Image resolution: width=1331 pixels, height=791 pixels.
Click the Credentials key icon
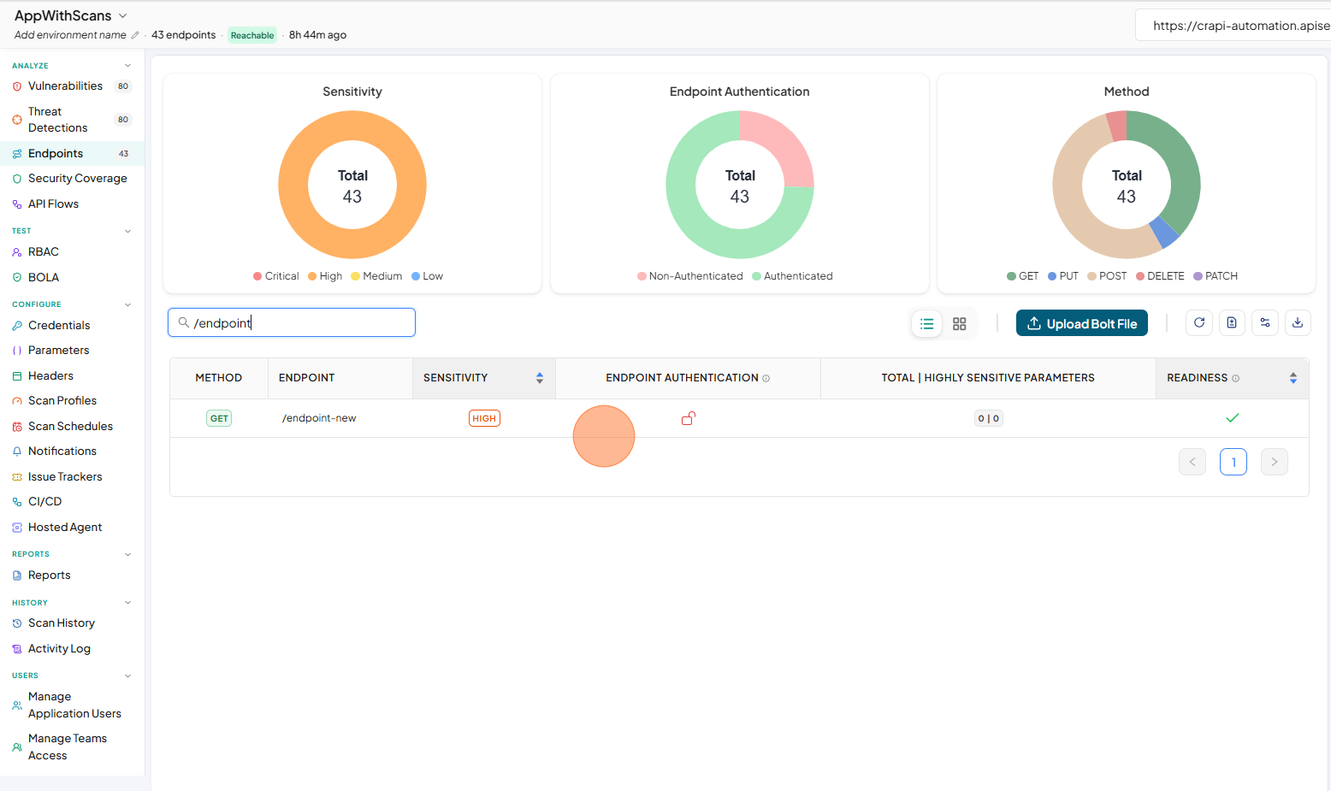click(x=17, y=326)
